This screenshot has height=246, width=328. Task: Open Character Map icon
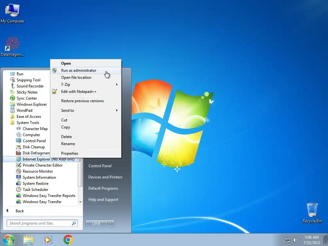[x=19, y=129]
